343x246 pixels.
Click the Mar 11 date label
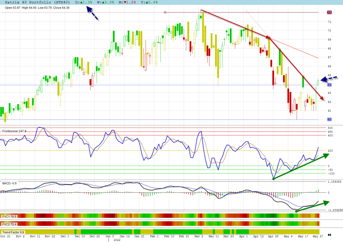(x=214, y=236)
